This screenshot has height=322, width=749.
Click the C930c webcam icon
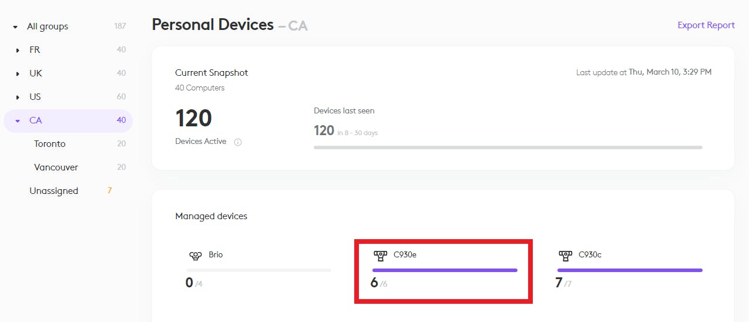pyautogui.click(x=565, y=256)
